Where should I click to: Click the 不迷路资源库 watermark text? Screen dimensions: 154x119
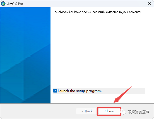coord(138,112)
